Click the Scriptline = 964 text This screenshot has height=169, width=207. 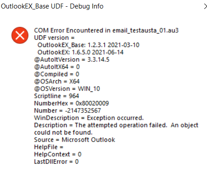(57, 96)
